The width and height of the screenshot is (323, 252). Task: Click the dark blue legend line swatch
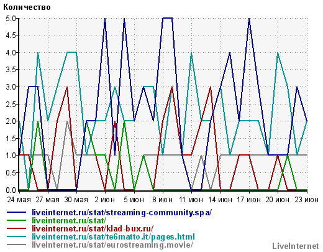[x=17, y=212]
